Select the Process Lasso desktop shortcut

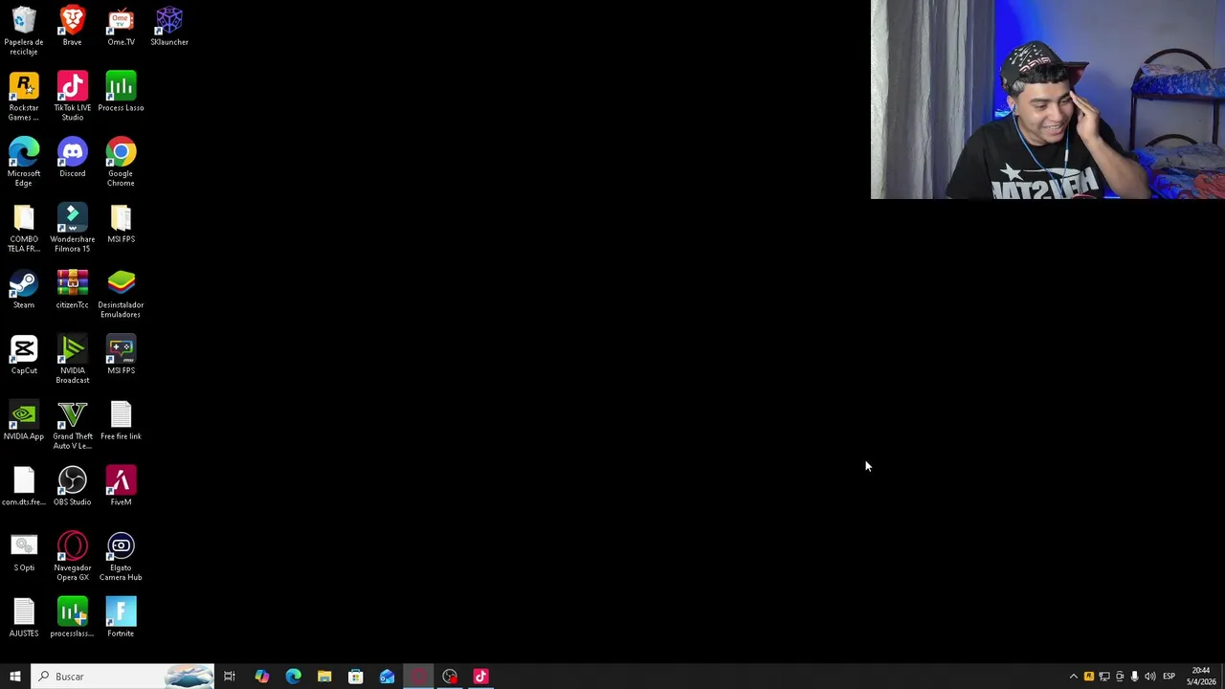pos(121,92)
